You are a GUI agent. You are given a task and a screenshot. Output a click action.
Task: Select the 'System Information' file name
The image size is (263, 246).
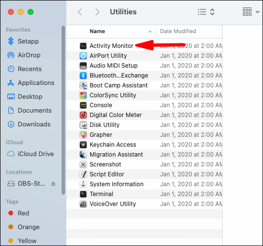point(117,184)
